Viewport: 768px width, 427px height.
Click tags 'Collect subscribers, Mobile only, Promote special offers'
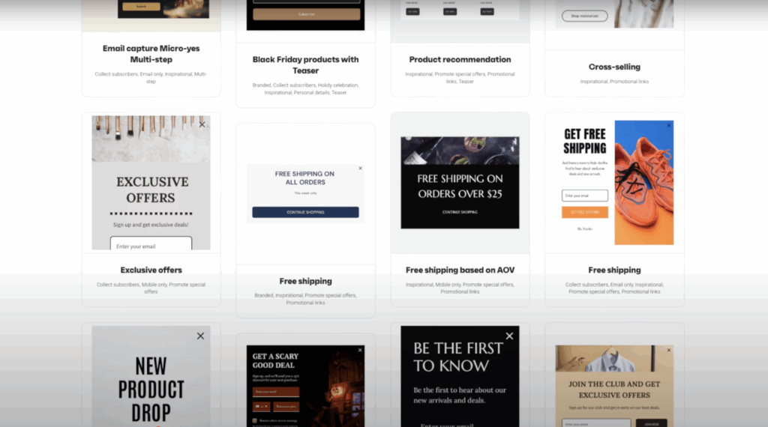pyautogui.click(x=151, y=288)
